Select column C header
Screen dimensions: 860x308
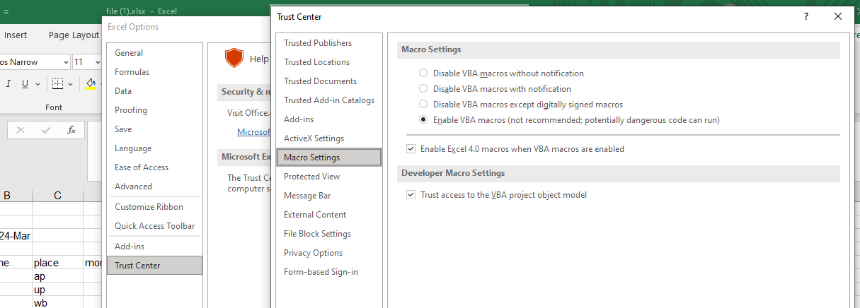point(57,196)
